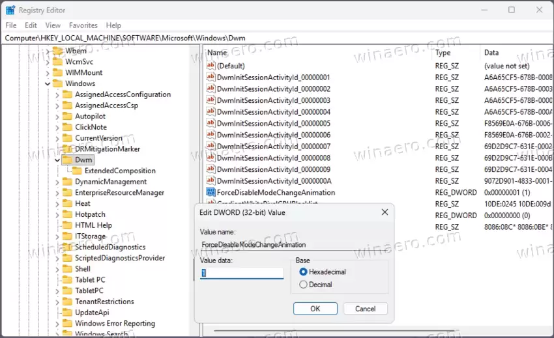Select the TenantRestrictions tree key
This screenshot has width=554, height=338.
pyautogui.click(x=104, y=302)
